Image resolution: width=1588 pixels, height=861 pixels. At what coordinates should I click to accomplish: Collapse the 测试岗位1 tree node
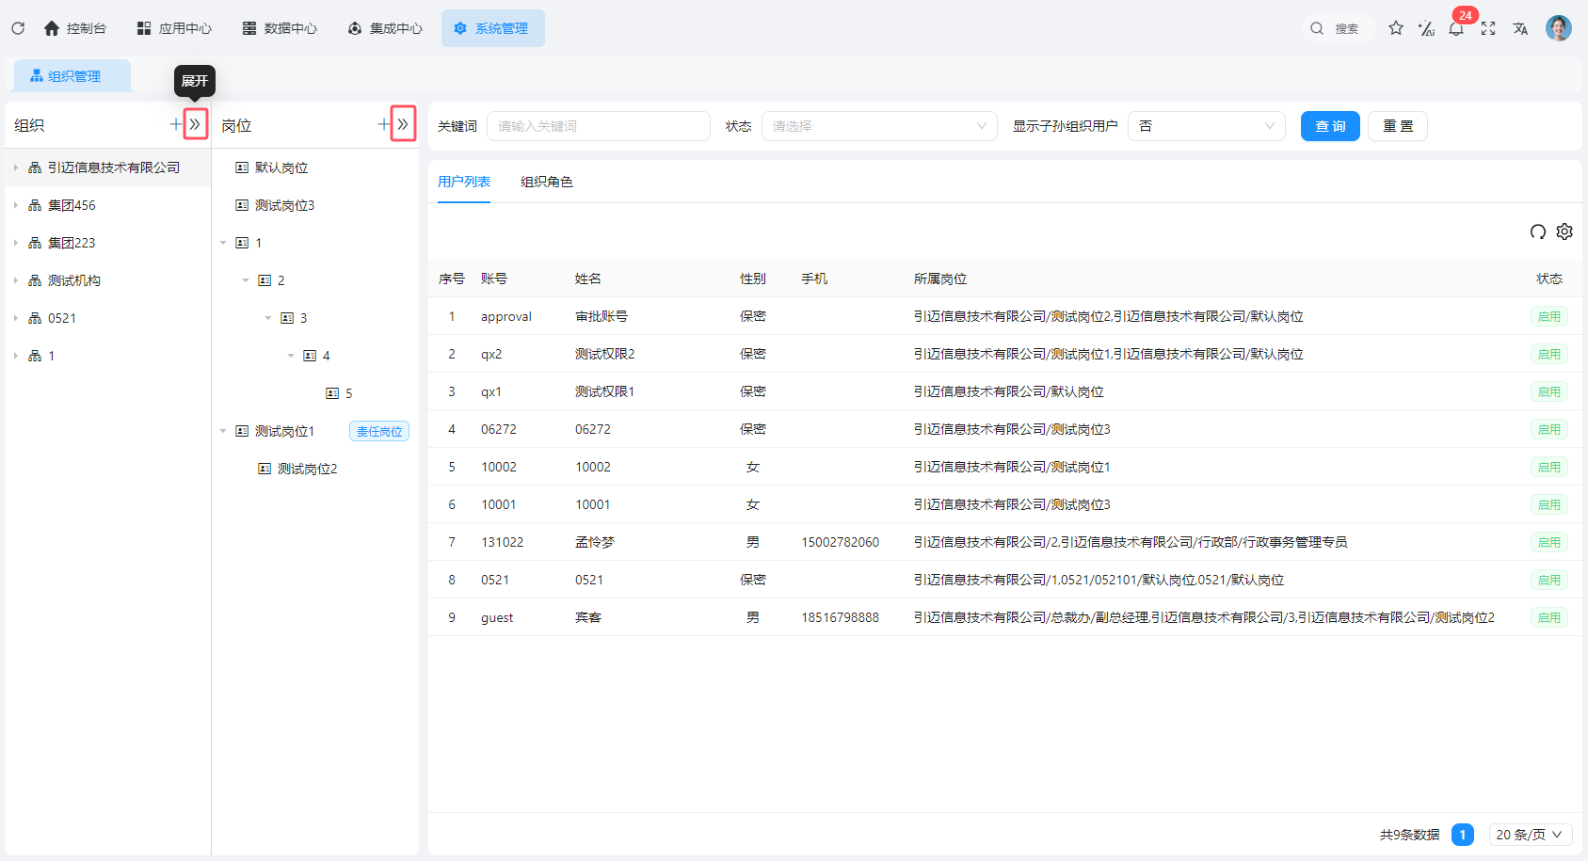click(x=223, y=431)
